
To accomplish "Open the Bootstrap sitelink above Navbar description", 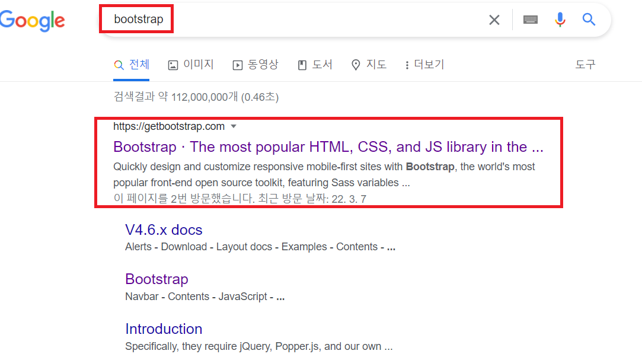I will [156, 279].
